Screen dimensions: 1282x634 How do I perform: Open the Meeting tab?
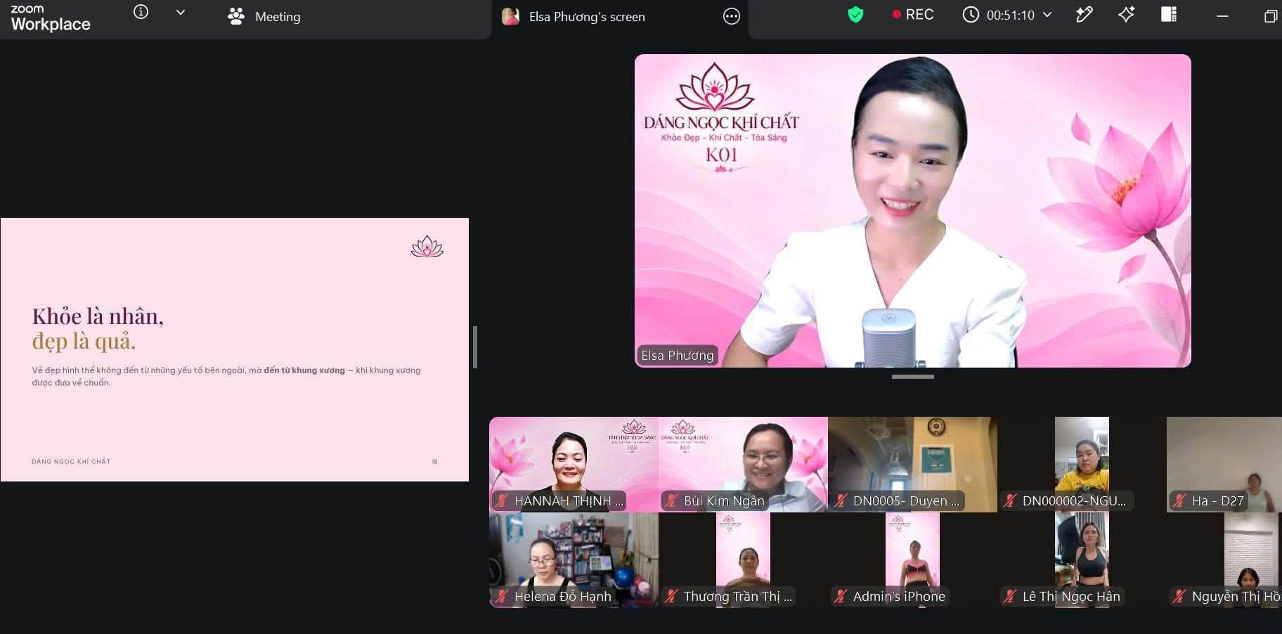pos(264,17)
